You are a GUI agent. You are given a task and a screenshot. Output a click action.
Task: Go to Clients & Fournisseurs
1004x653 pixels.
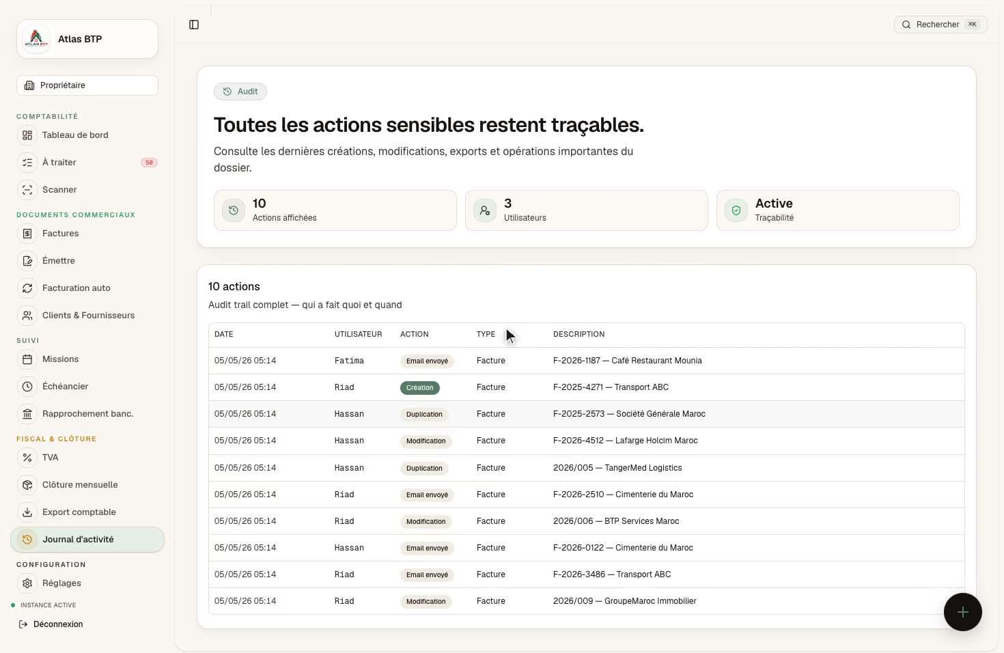(x=87, y=316)
